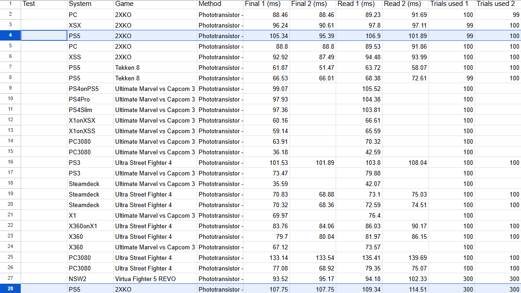Screen dimensions: 521x293
Task: Select the cell containing 109.34
Action: (x=359, y=289)
